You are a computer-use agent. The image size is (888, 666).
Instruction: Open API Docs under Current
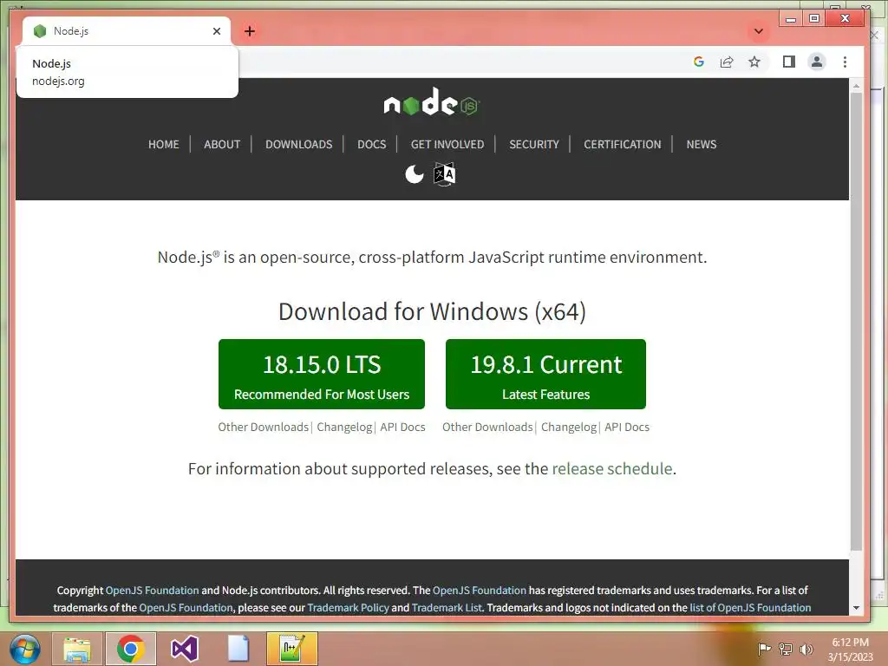tap(627, 427)
